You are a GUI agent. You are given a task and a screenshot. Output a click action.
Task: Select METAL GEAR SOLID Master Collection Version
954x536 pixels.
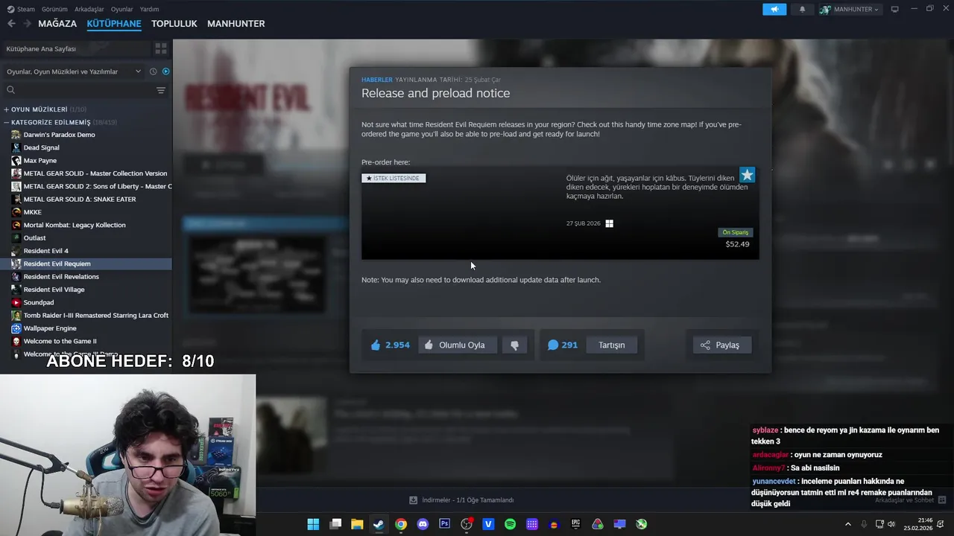(95, 173)
